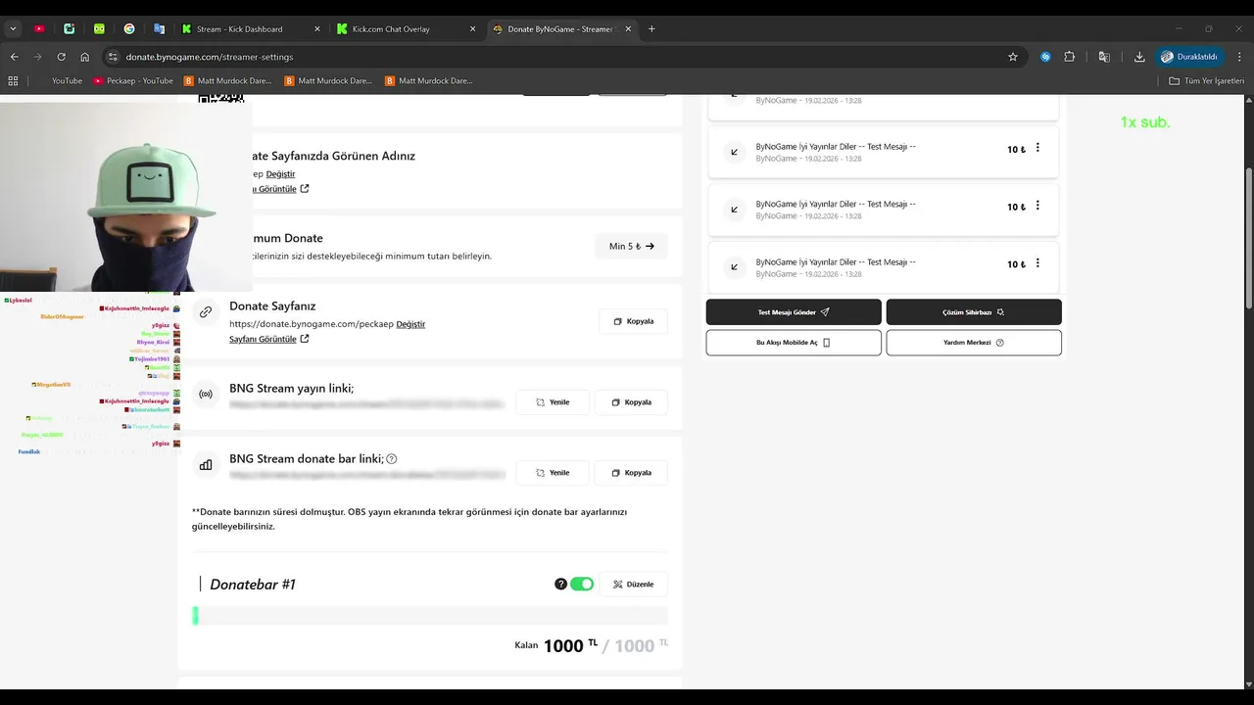Open the browser downloads panel
The image size is (1254, 705).
coord(1139,57)
